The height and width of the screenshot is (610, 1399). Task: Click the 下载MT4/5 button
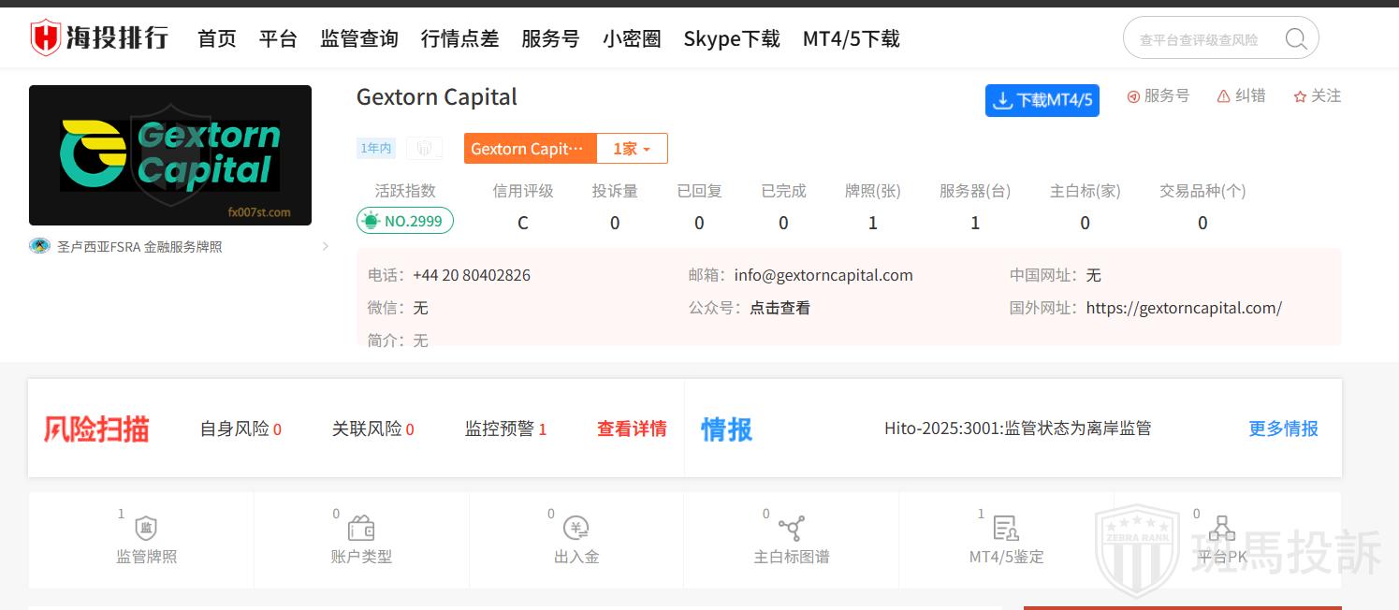(x=1042, y=100)
